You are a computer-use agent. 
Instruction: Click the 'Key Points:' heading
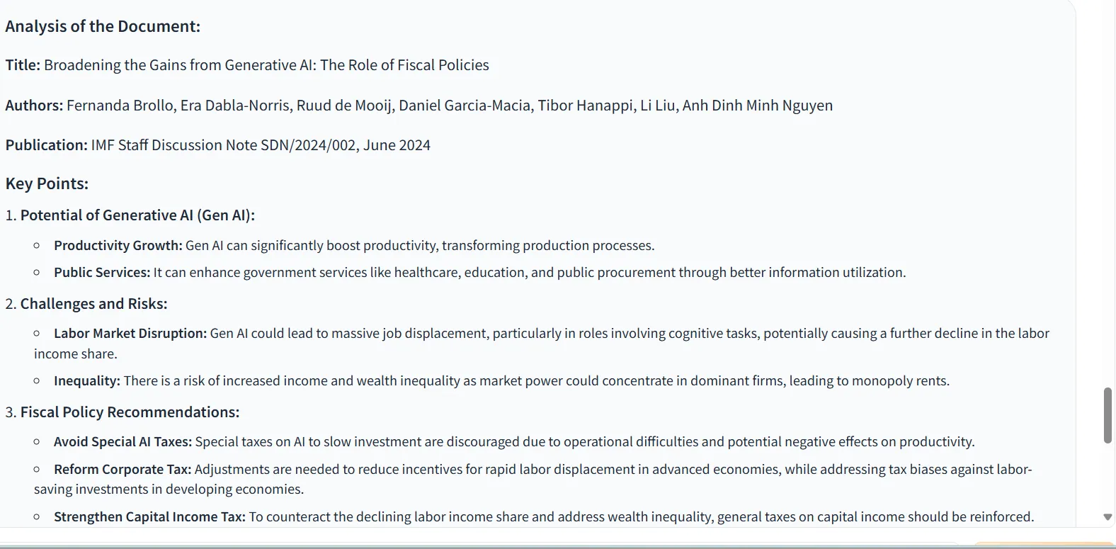click(x=47, y=183)
